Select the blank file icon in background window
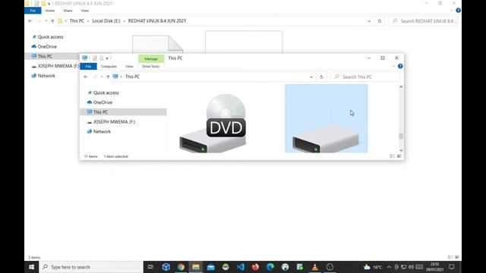486x273 pixels. [x=157, y=44]
